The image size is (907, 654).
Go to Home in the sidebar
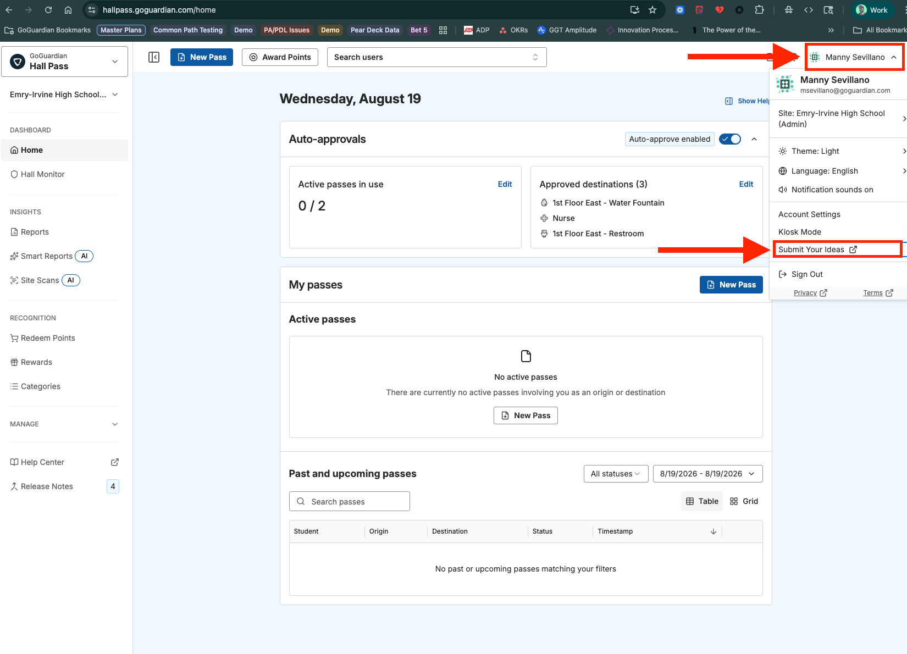coord(65,150)
